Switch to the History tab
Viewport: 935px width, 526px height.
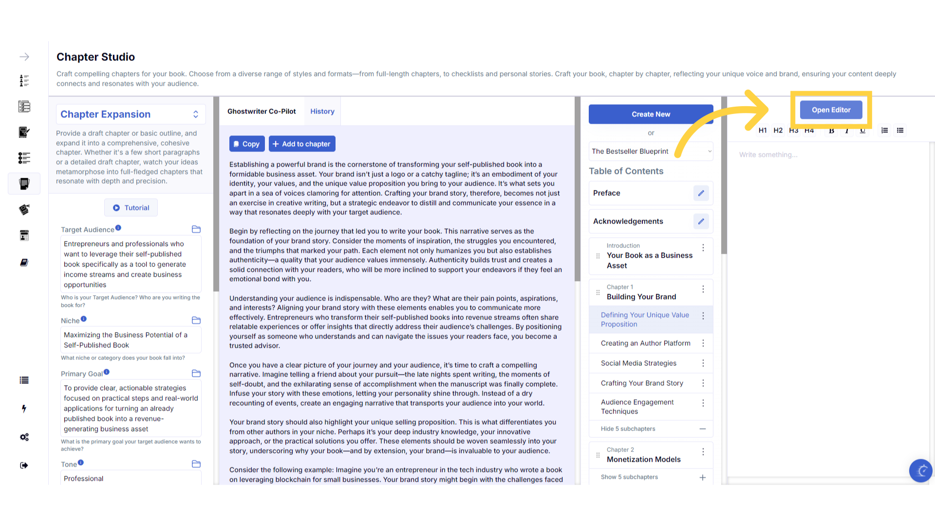pos(322,111)
